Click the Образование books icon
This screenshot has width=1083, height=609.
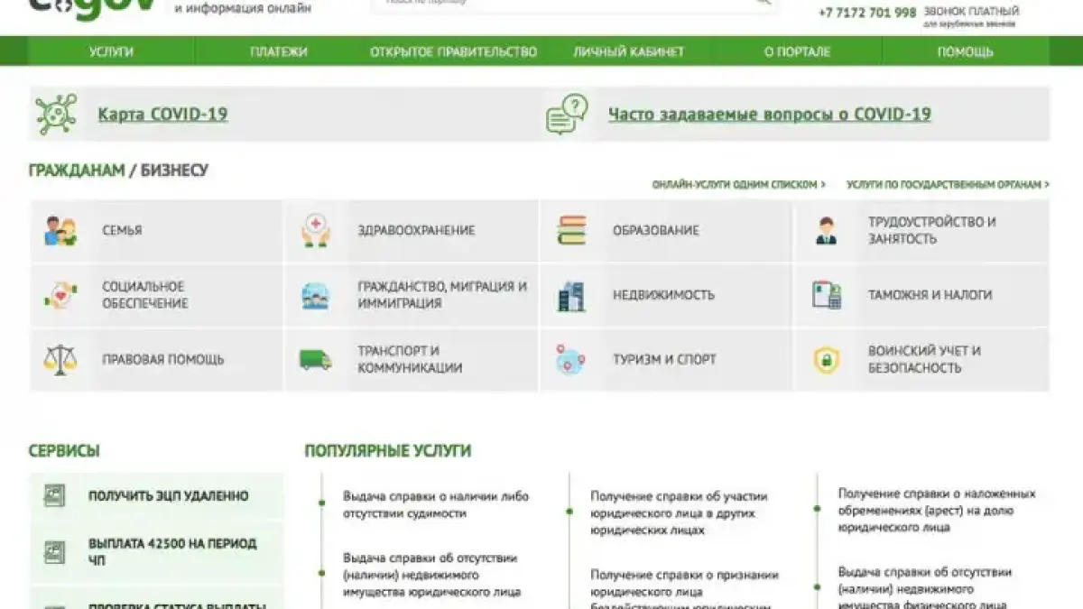571,231
